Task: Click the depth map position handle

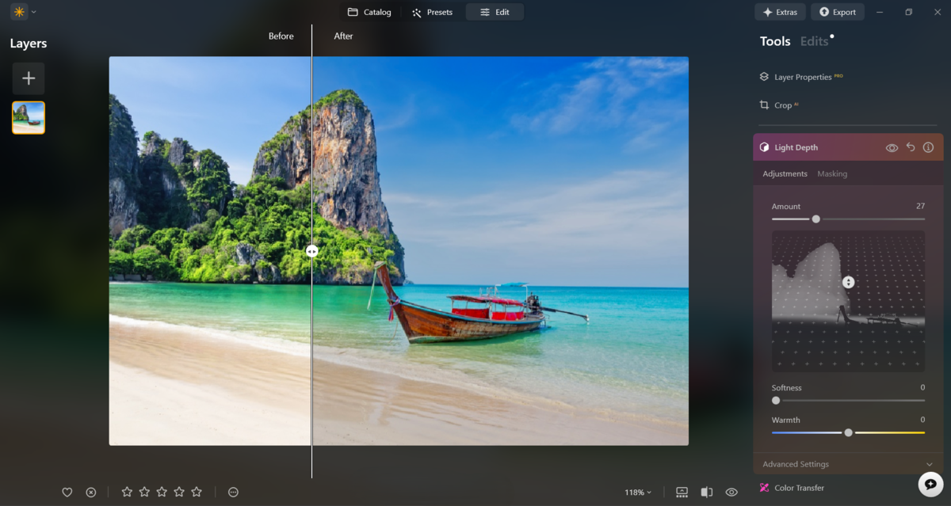Action: [x=848, y=282]
